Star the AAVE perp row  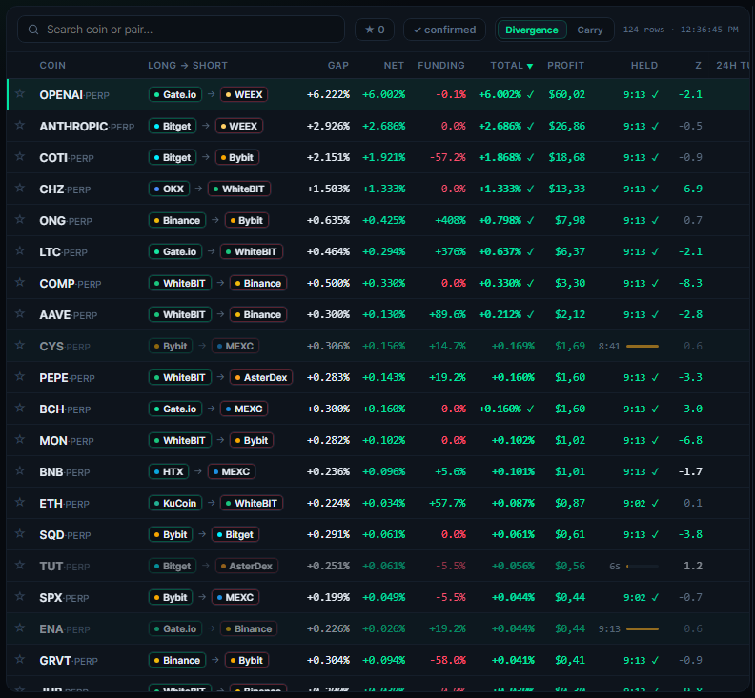pos(20,313)
